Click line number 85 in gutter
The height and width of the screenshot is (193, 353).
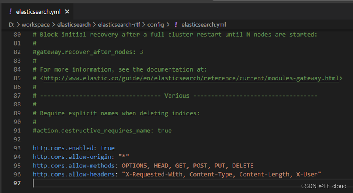(17, 78)
